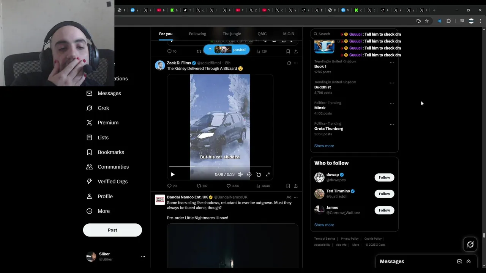This screenshot has width=486, height=273.
Task: Open the Cookie Policy link
Action: 373,238
